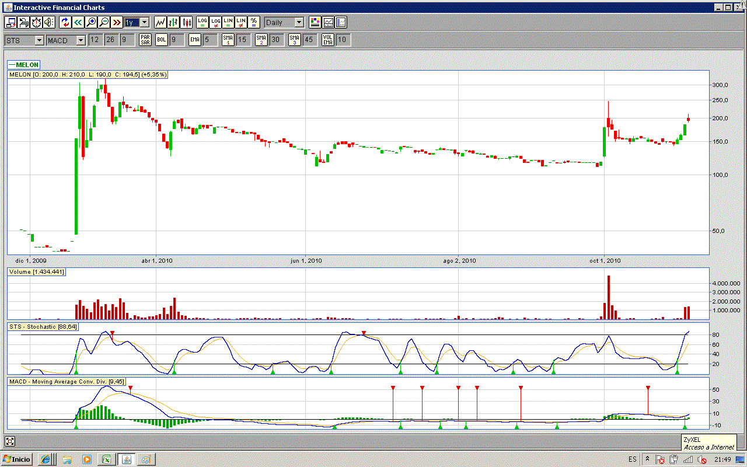The height and width of the screenshot is (467, 747).
Task: Toggle Bollinger Bands overlay
Action: click(x=162, y=40)
